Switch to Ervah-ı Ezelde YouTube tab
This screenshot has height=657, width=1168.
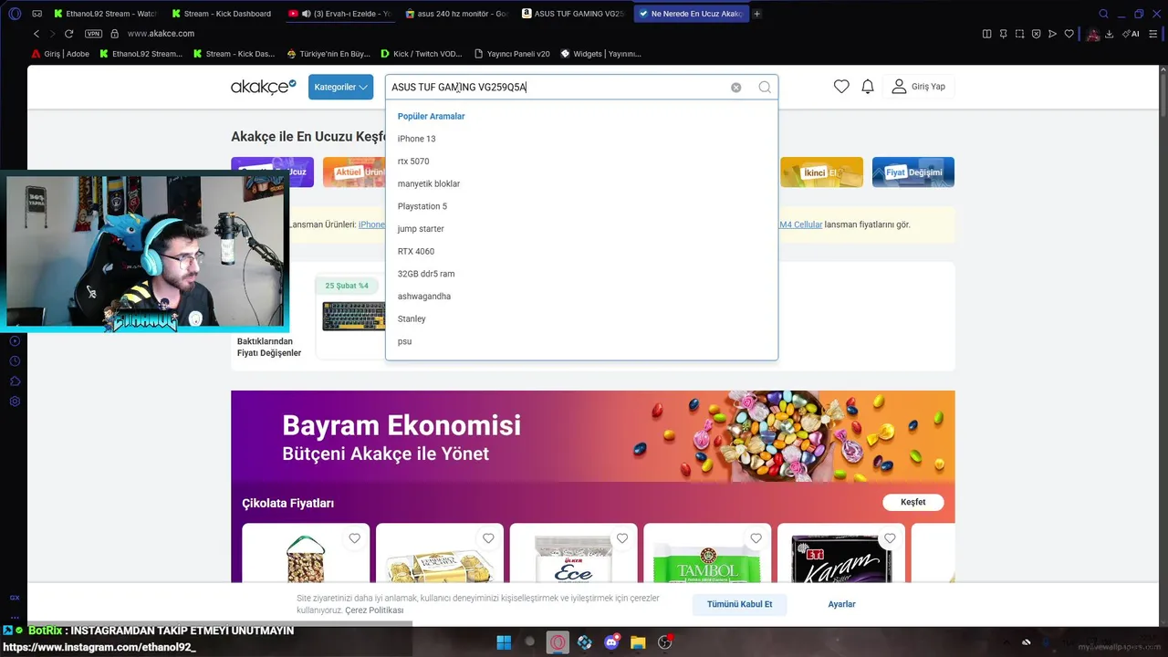339,14
